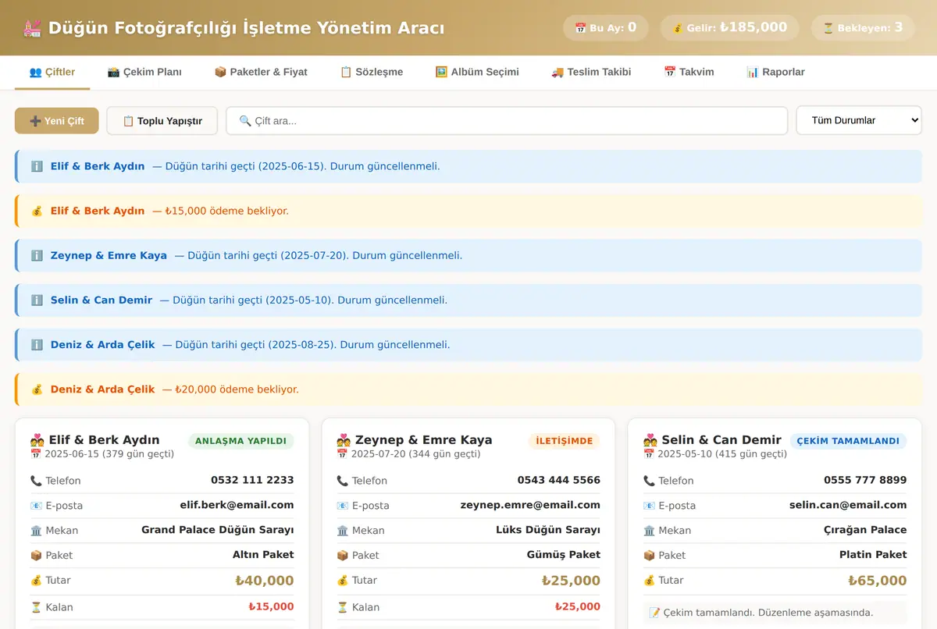The width and height of the screenshot is (937, 629).
Task: Click email zeynep.emre@email.com
Action: click(x=530, y=505)
